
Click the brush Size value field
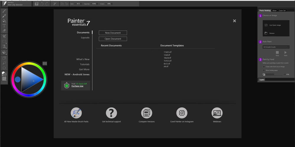(78, 4)
